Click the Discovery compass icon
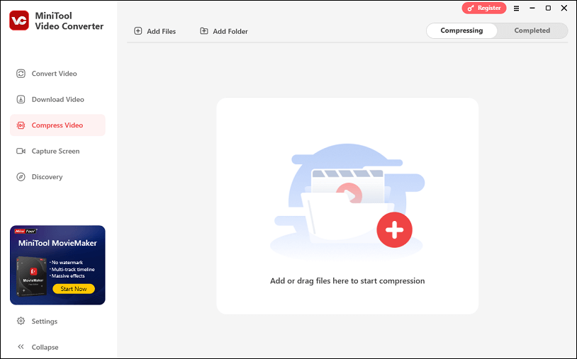This screenshot has width=577, height=359. [21, 177]
